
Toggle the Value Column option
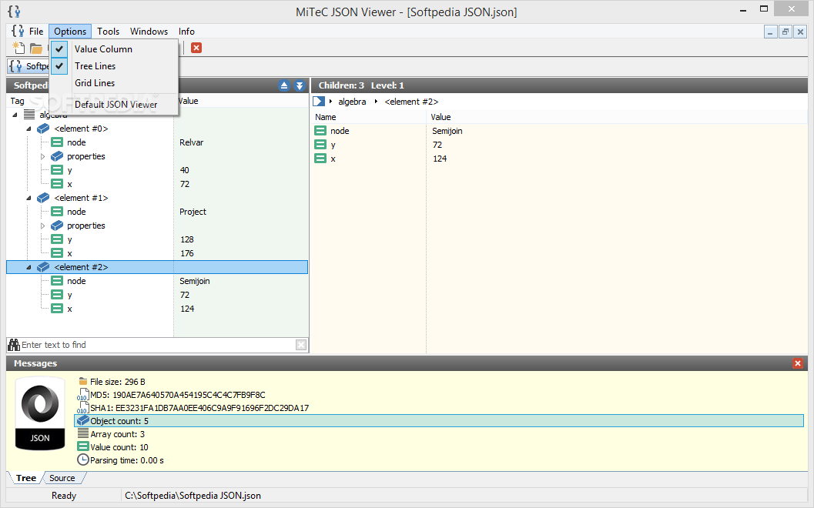click(114, 48)
